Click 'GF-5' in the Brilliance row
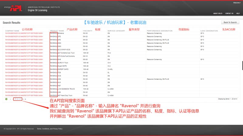Screen dimensions: 243x136 (x=202, y=33)
